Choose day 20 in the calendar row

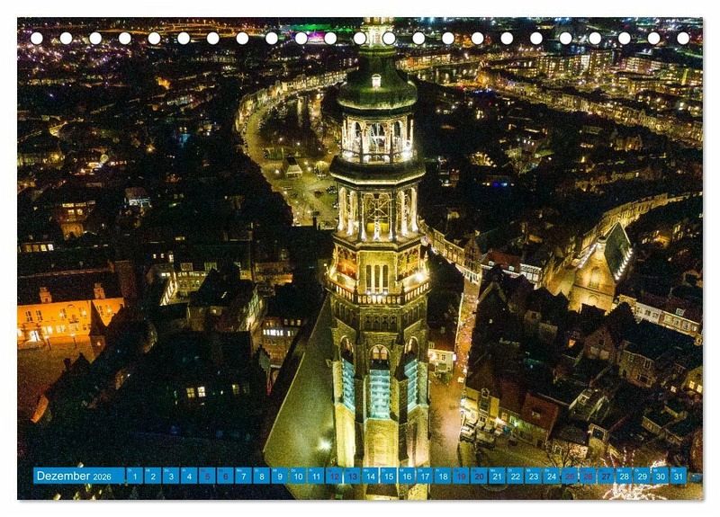479,476
